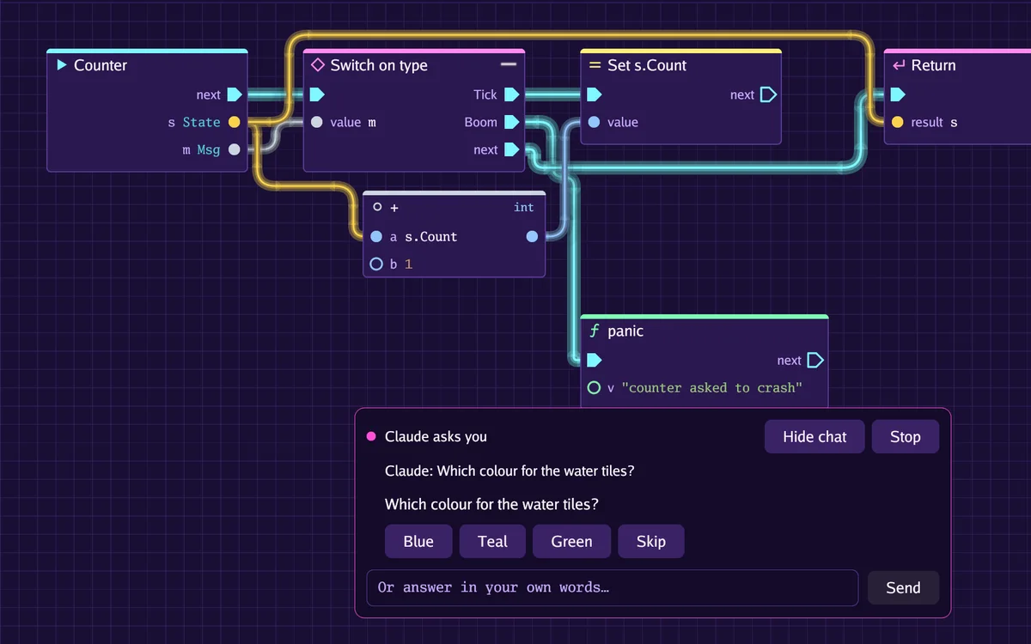Click the Switch on type title text
The width and height of the screenshot is (1031, 644).
(379, 65)
